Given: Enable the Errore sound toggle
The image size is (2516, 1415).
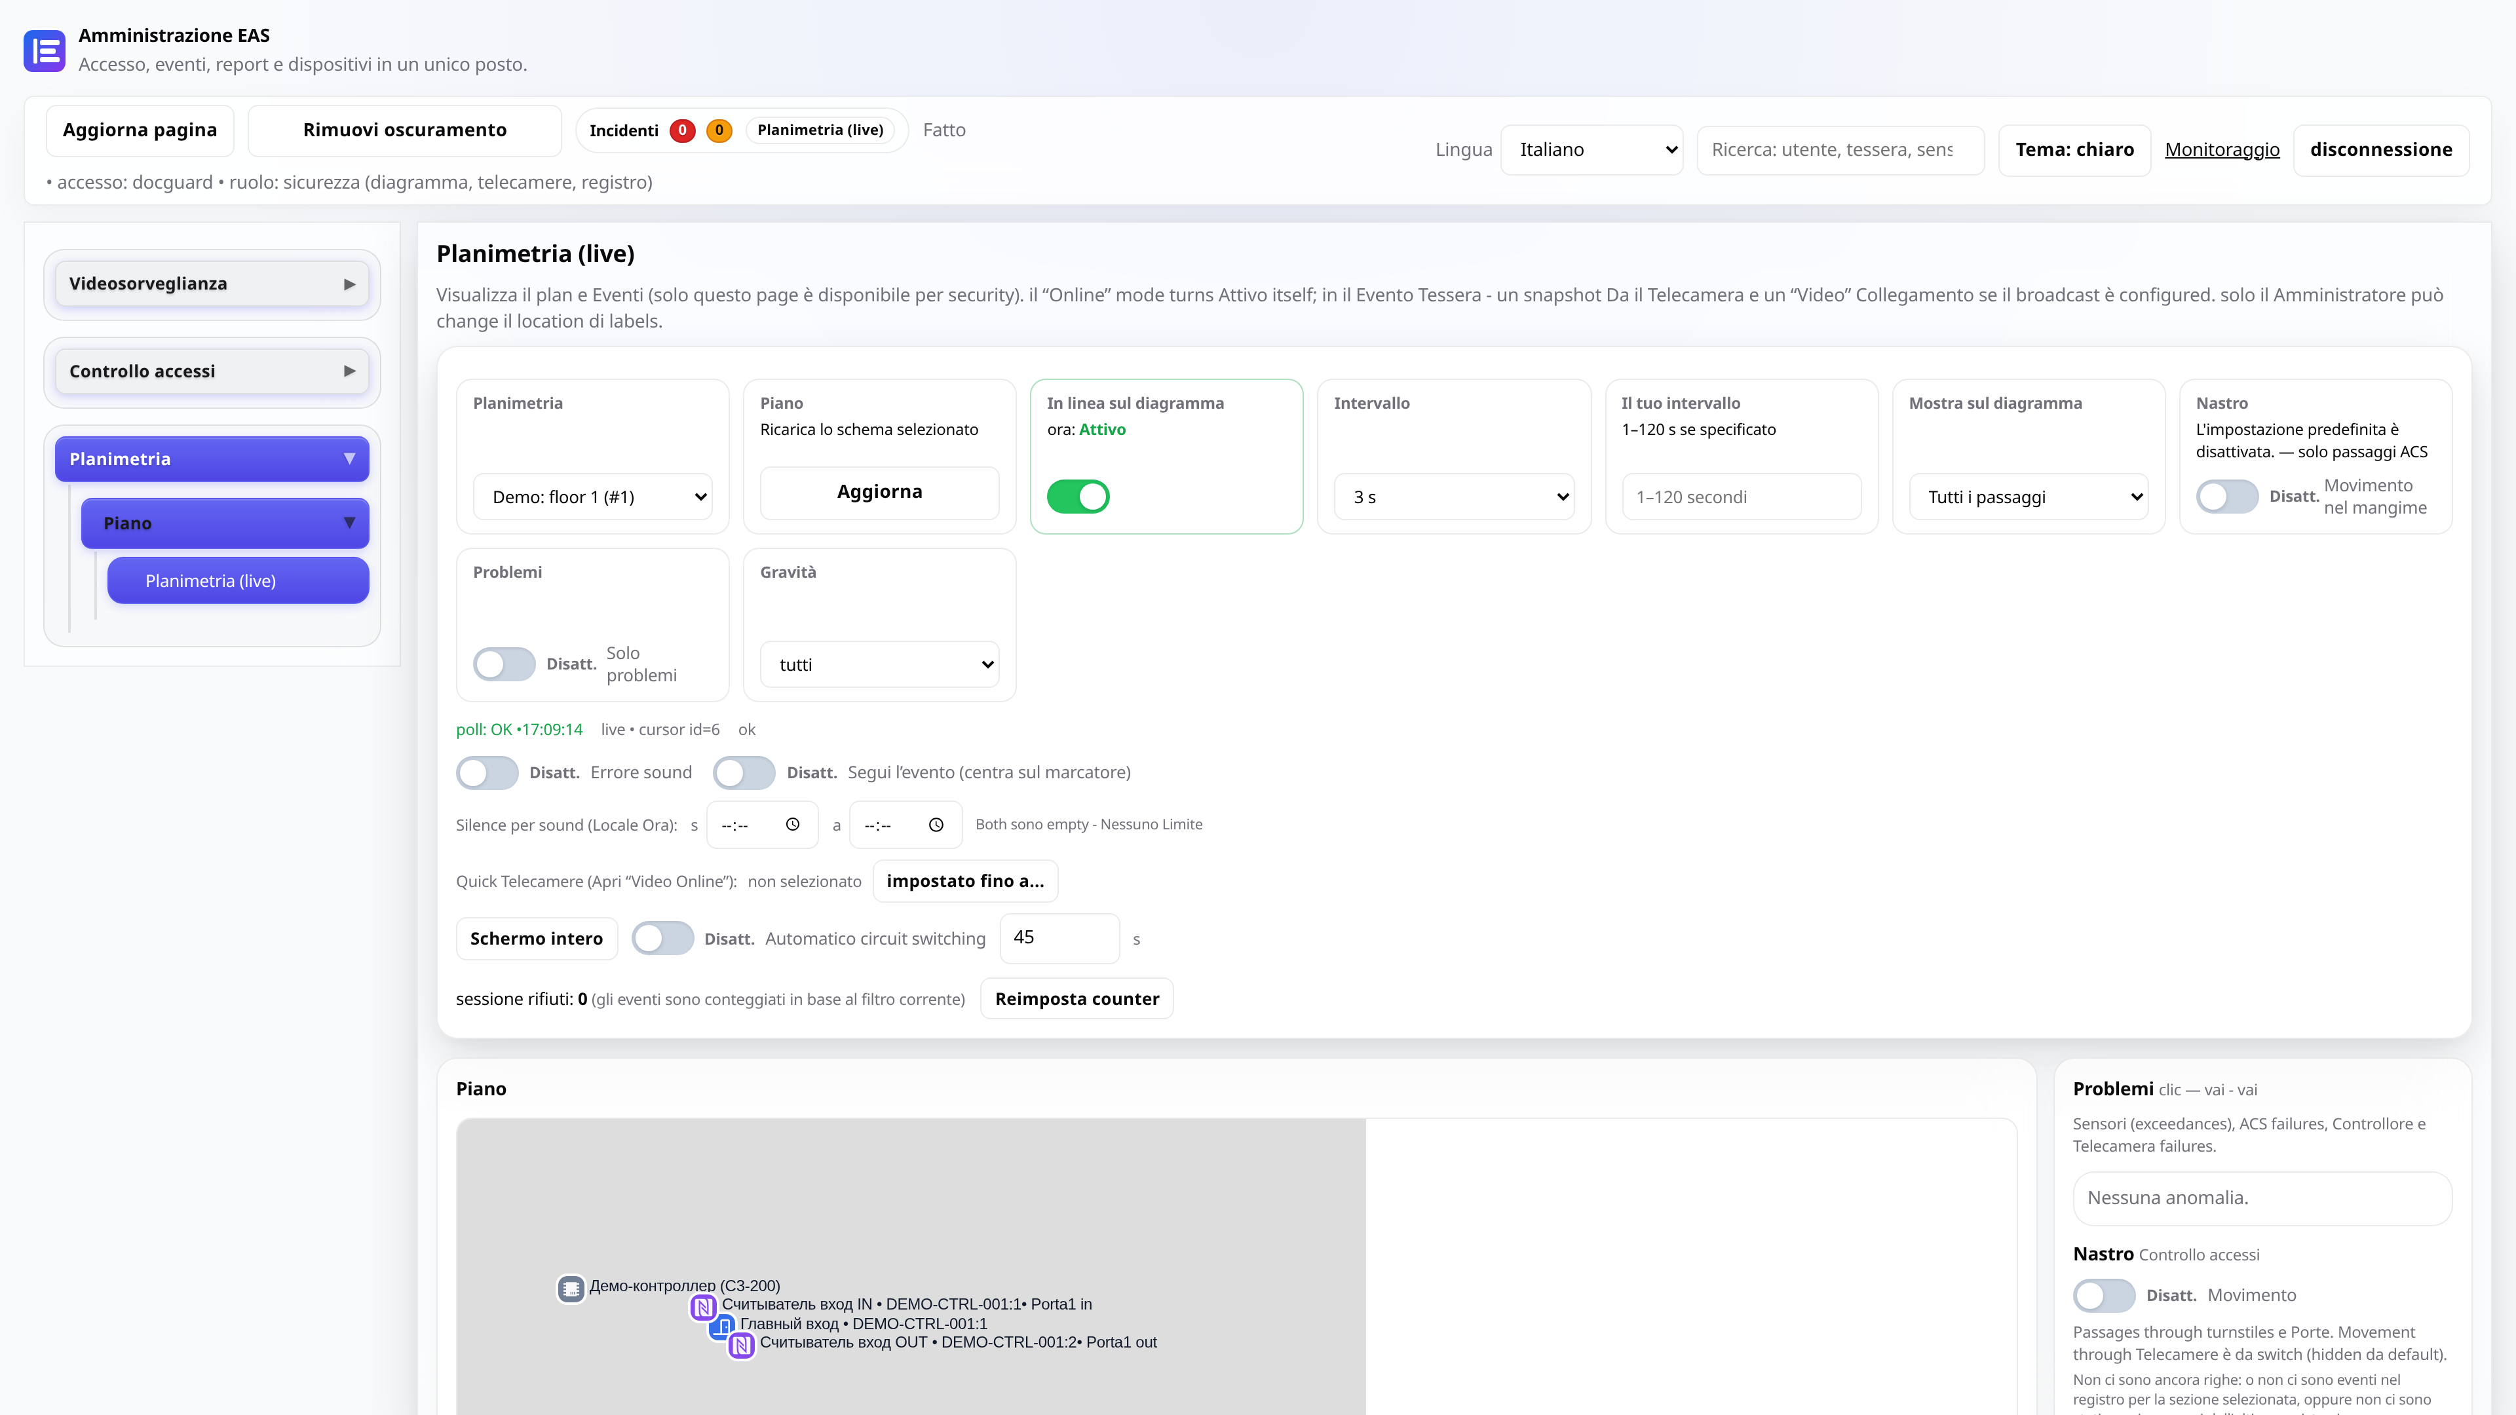Looking at the screenshot, I should coord(487,774).
